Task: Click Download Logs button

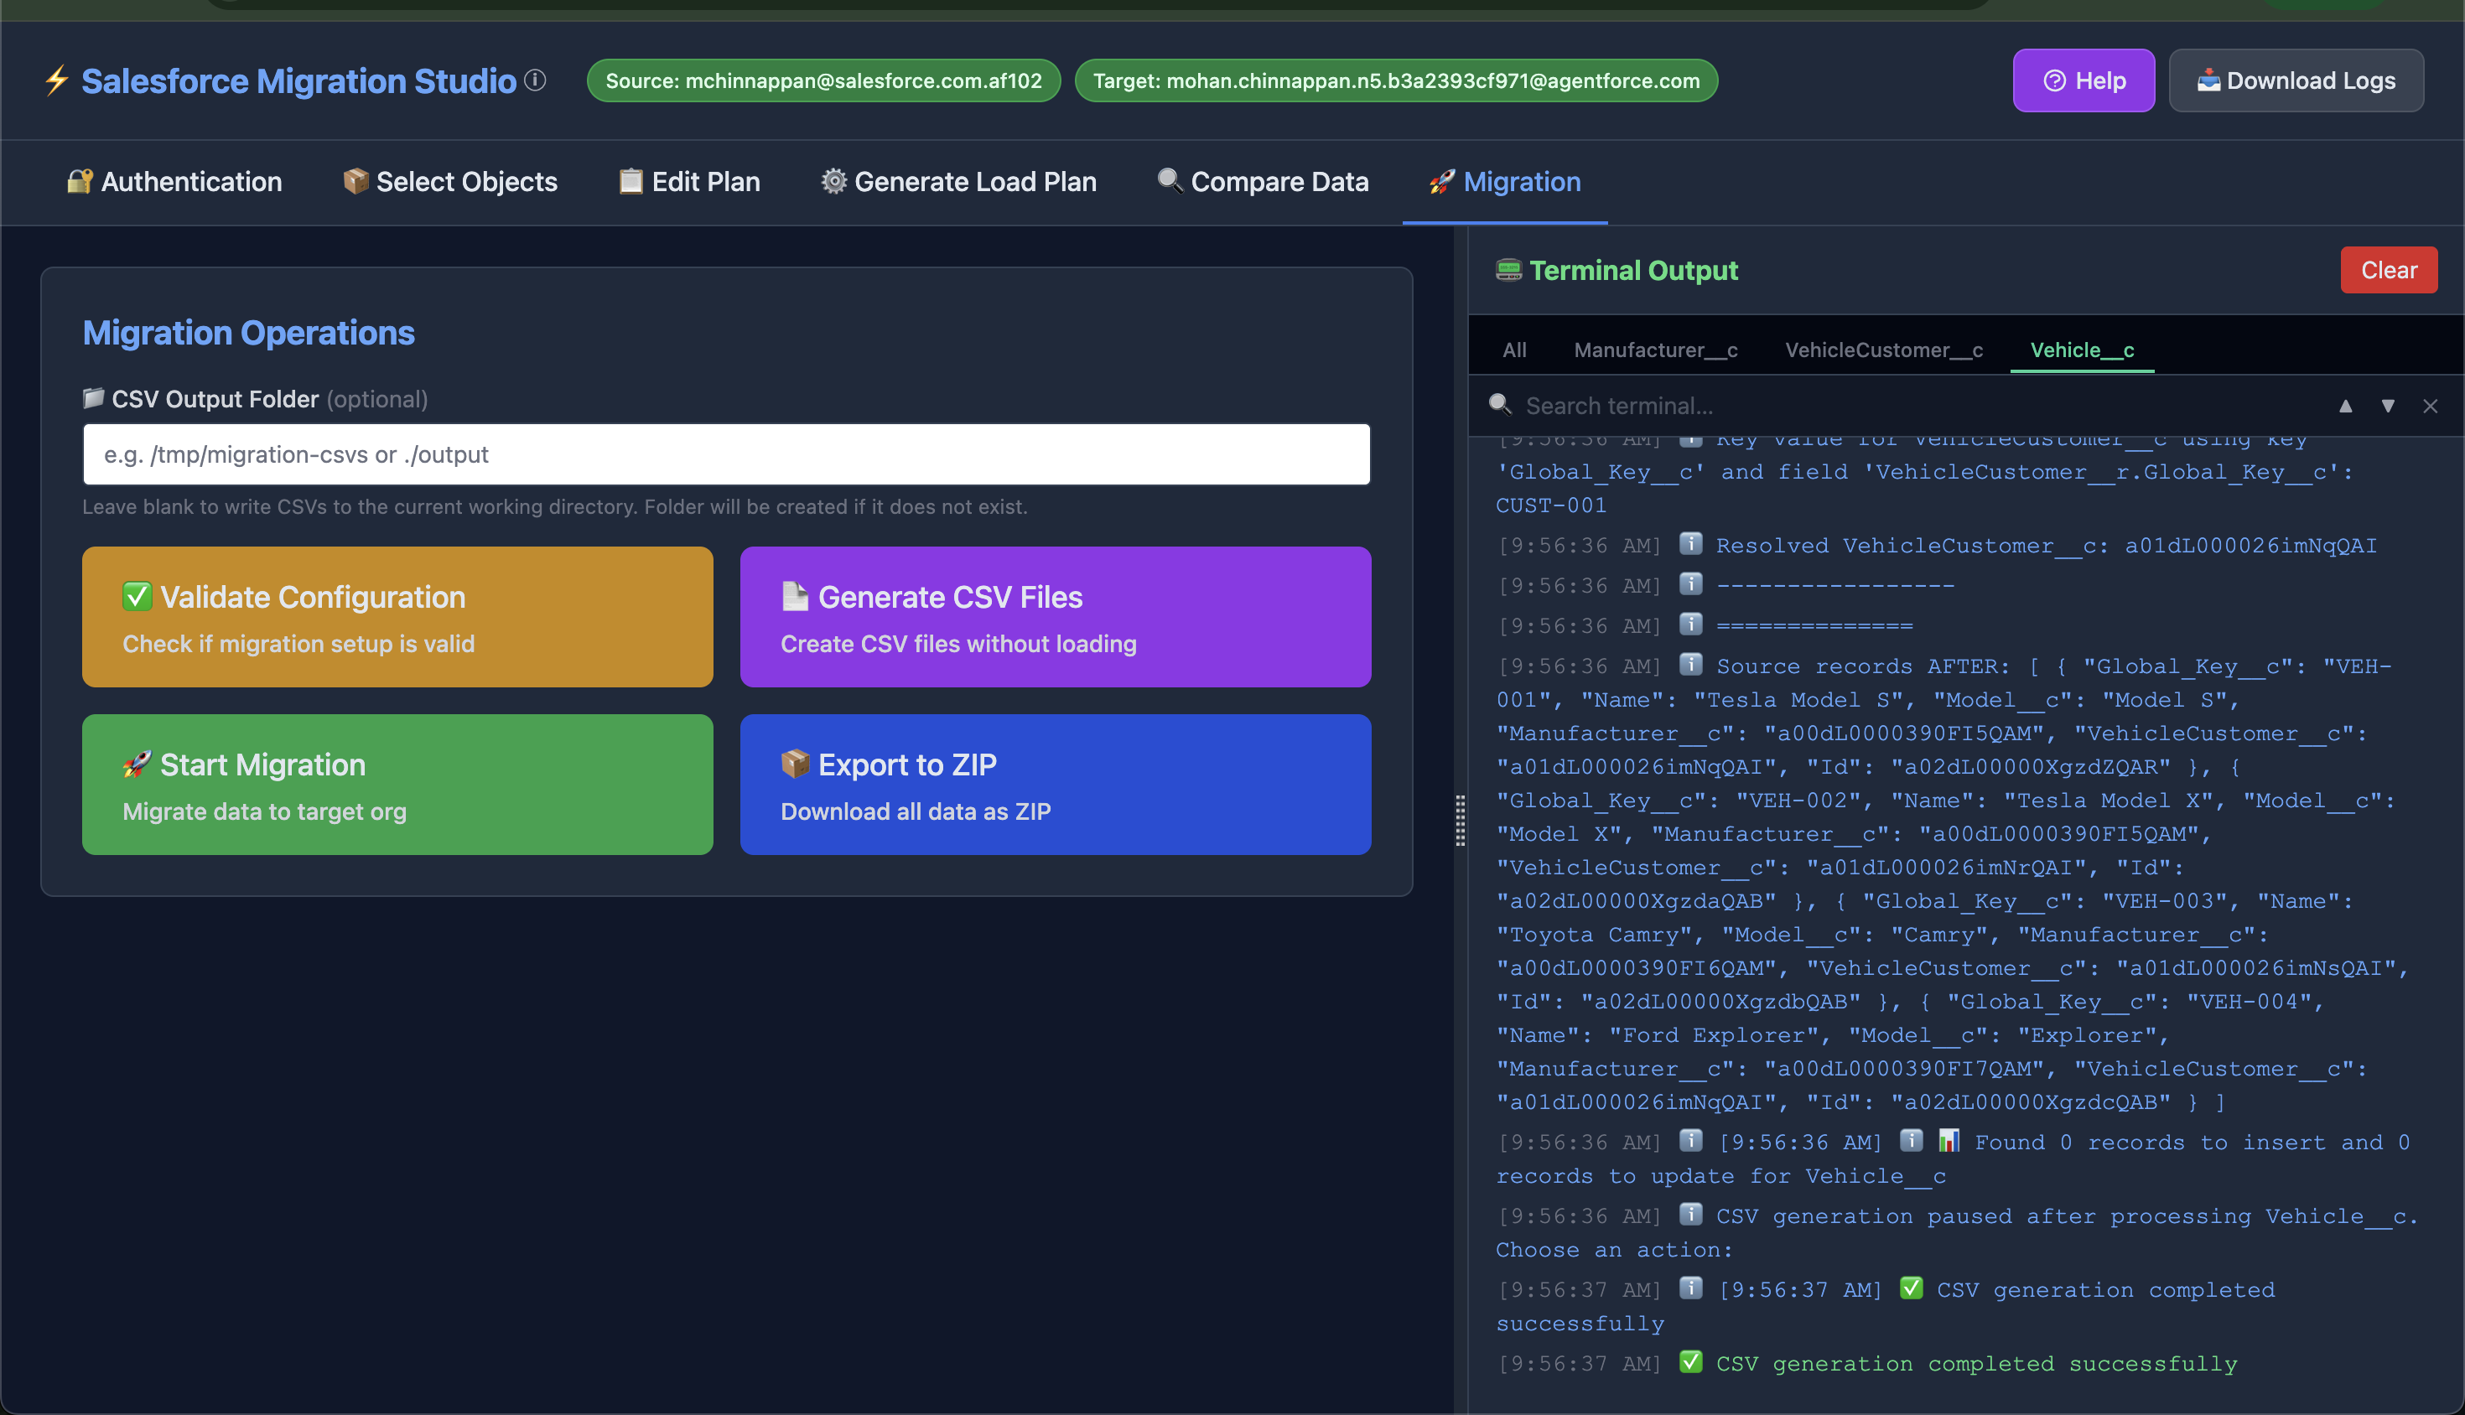Action: pyautogui.click(x=2296, y=80)
